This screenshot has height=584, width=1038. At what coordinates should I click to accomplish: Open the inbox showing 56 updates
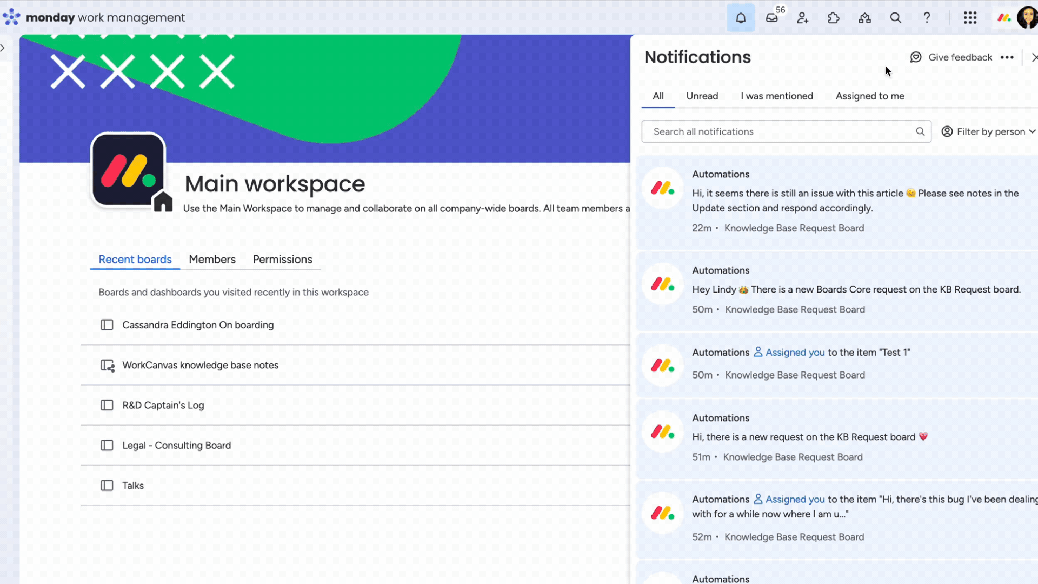pyautogui.click(x=771, y=17)
